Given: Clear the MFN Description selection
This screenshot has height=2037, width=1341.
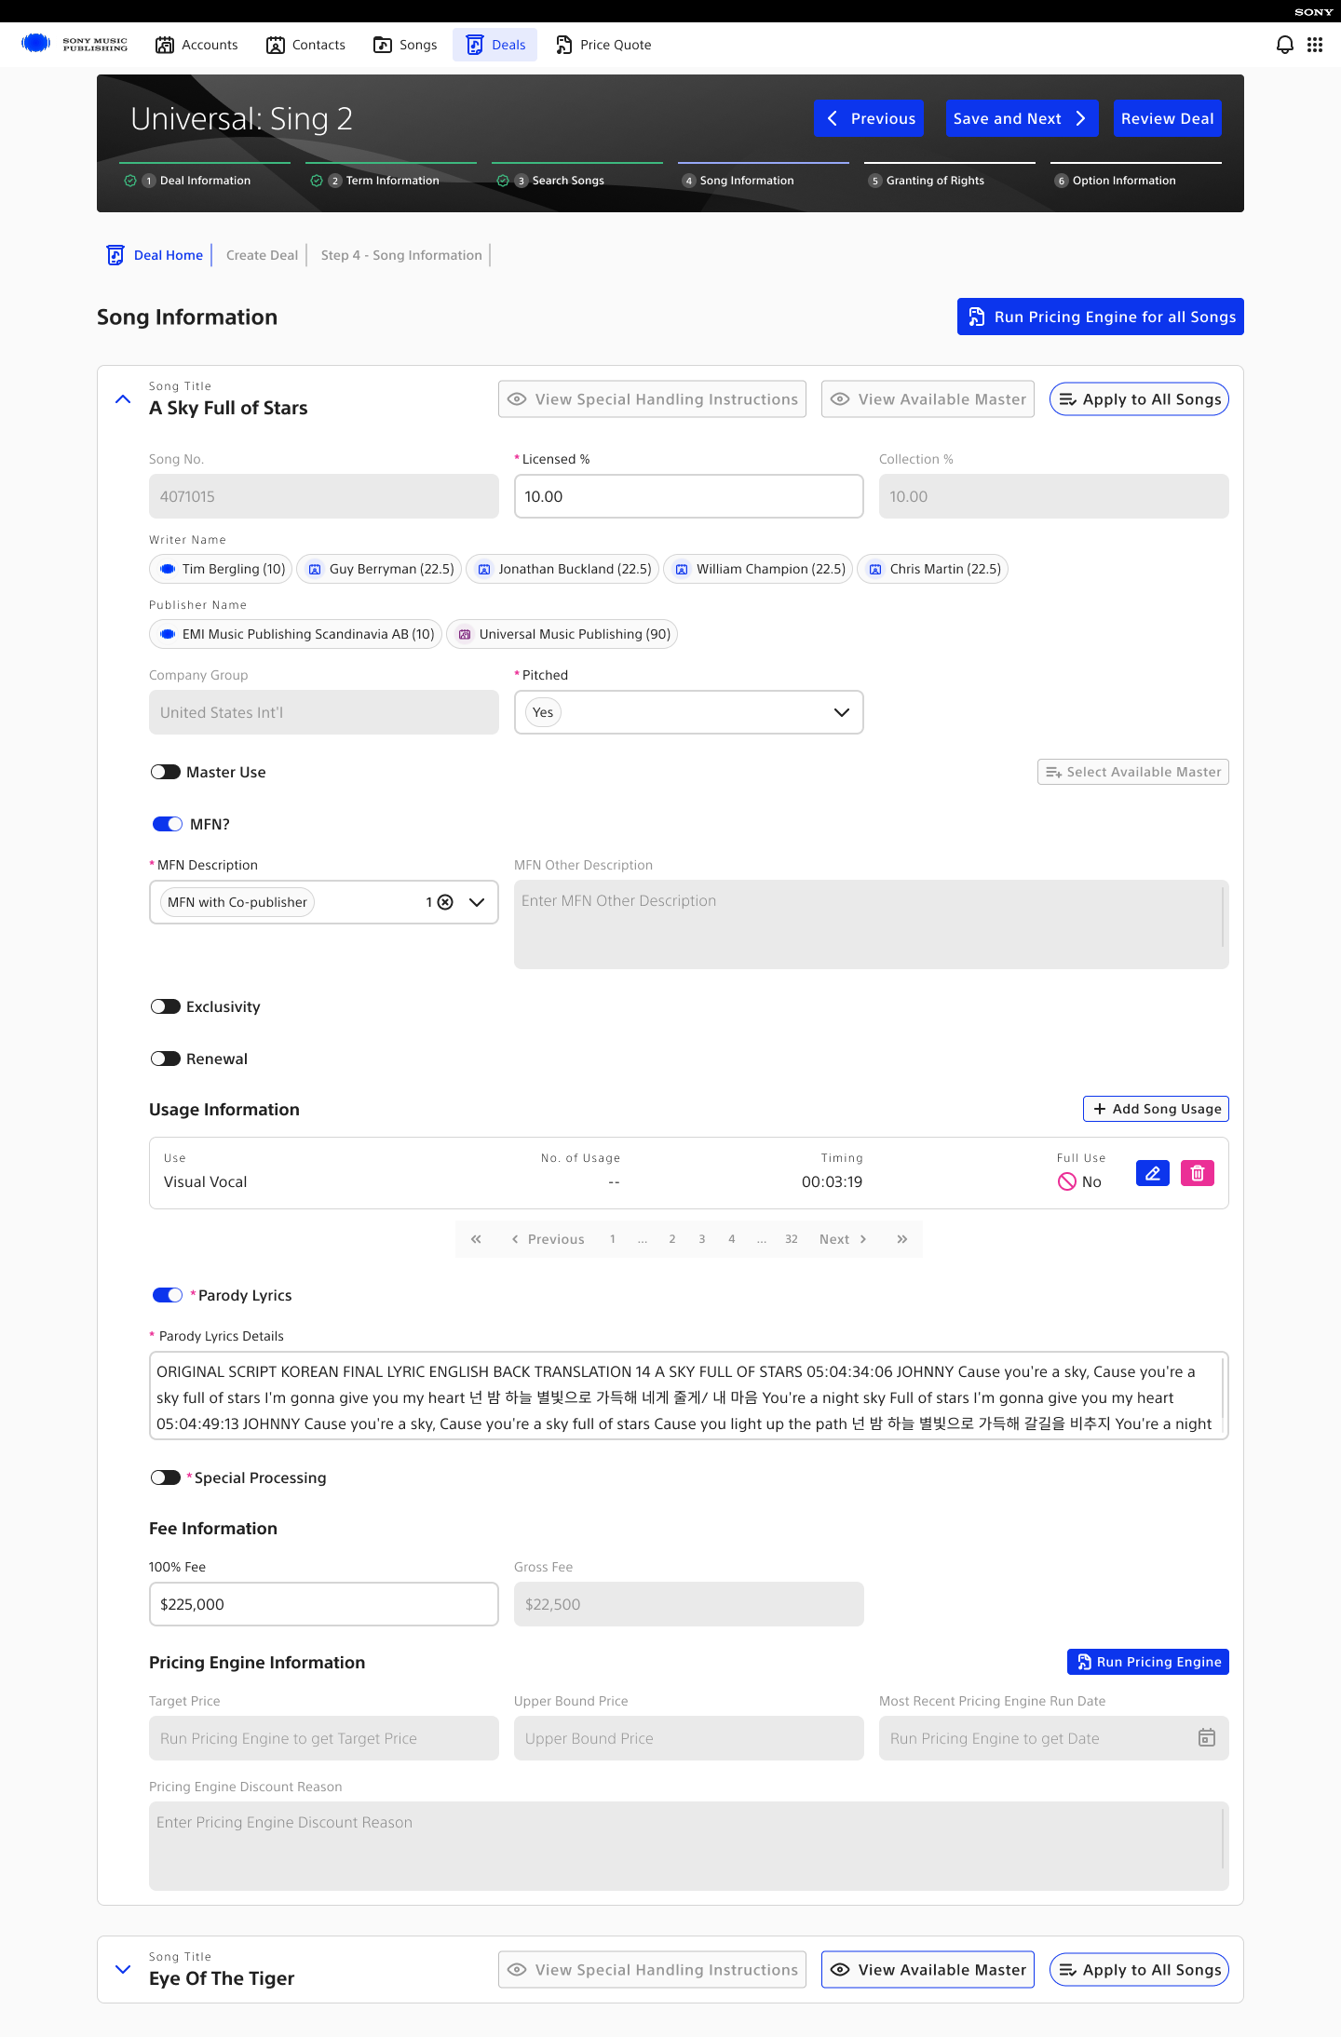Looking at the screenshot, I should [445, 902].
